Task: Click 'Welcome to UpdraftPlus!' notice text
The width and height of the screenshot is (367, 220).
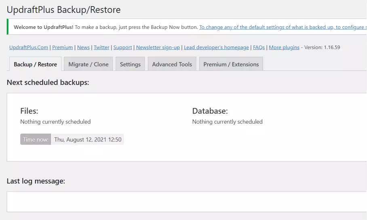Action: [x=44, y=27]
